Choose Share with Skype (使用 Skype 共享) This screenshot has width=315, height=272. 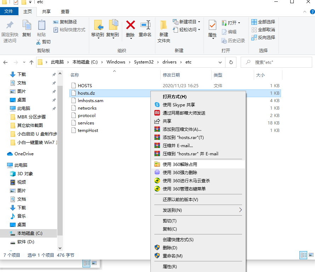coord(198,105)
